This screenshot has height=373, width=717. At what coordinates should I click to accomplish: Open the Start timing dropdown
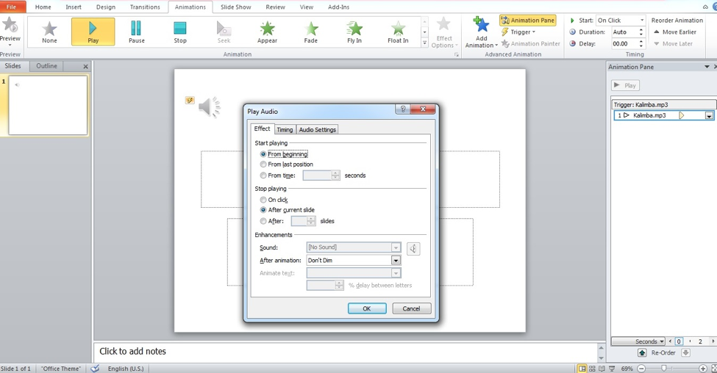[641, 20]
